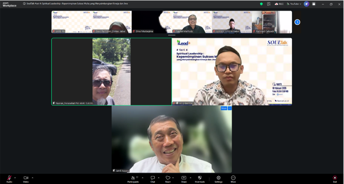The height and width of the screenshot is (184, 344).
Task: Show next participants with blue arrow
Action: 297,22
